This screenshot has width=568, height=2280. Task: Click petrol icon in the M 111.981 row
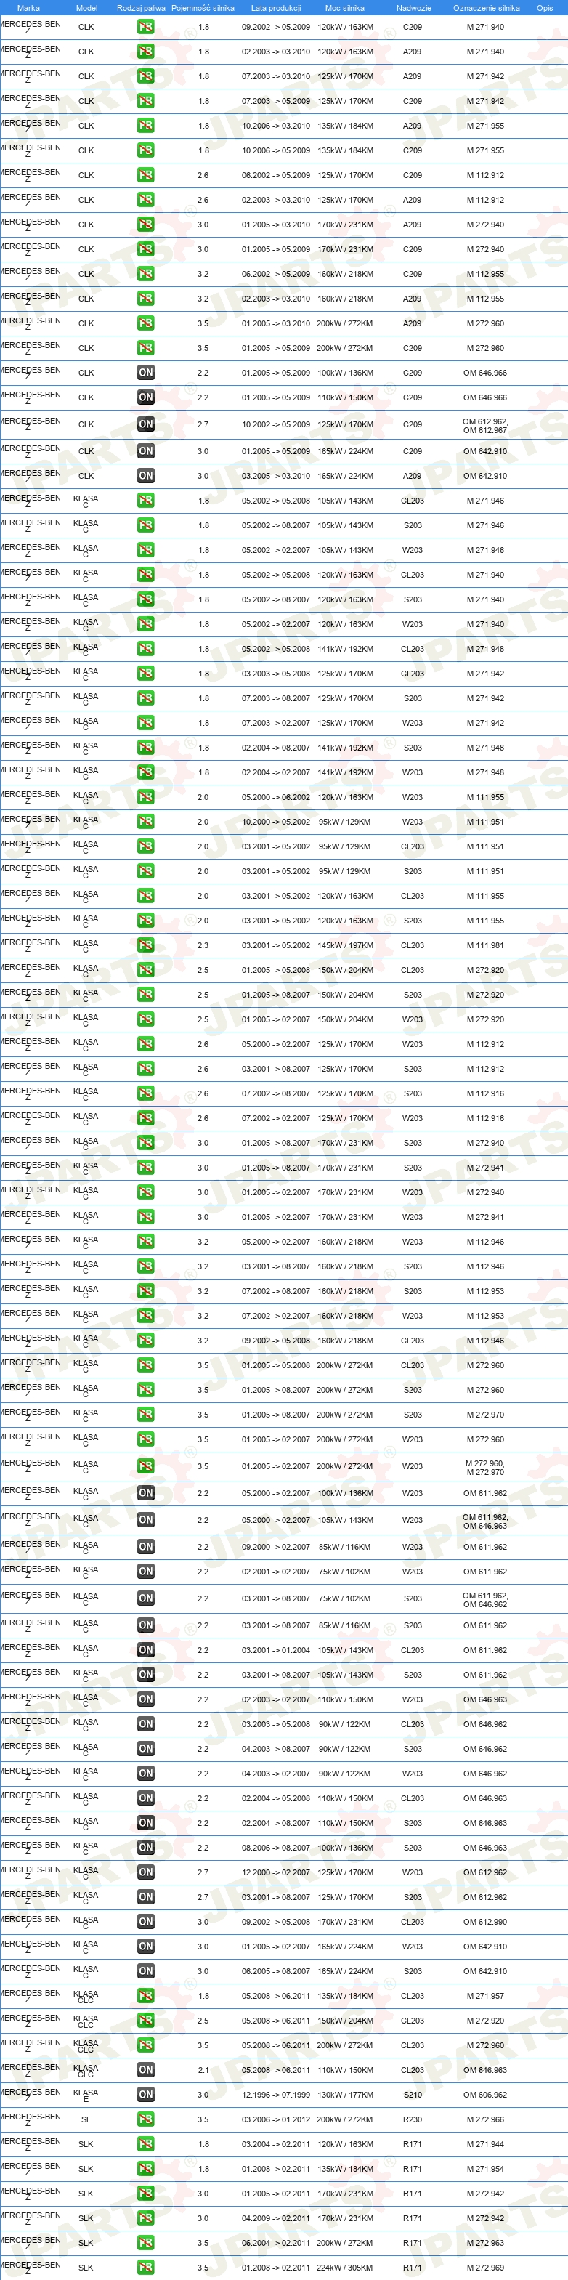(x=146, y=945)
